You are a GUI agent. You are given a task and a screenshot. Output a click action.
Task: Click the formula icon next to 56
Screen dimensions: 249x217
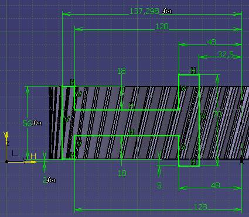pyautogui.click(x=37, y=123)
